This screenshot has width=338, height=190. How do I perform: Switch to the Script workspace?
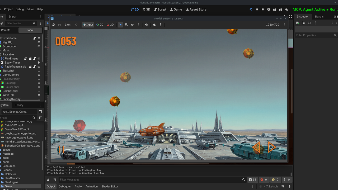[x=160, y=9]
